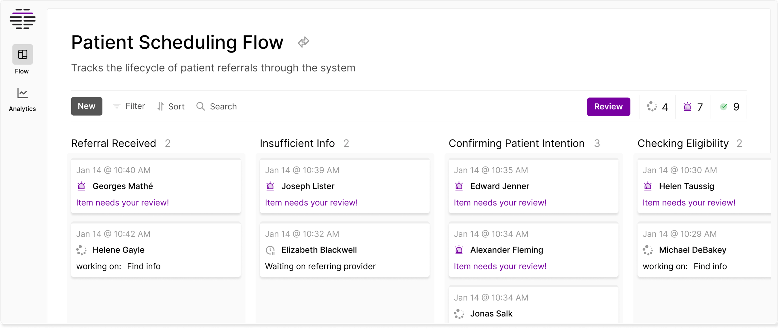Open the in-progress spinner counter showing 4
The height and width of the screenshot is (329, 778).
pos(657,106)
